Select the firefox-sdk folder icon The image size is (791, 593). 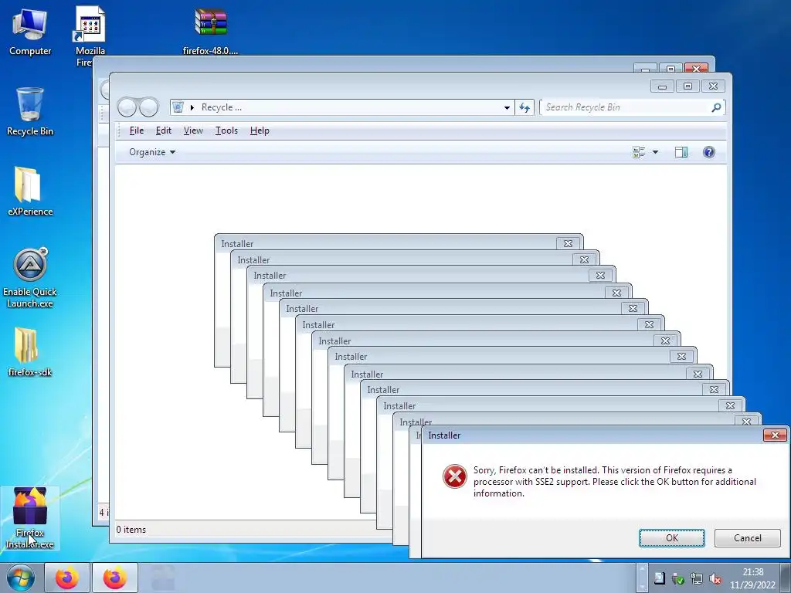30,352
